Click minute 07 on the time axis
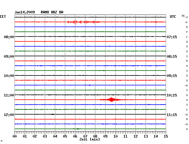The height and width of the screenshot is (144, 189). click(x=85, y=136)
